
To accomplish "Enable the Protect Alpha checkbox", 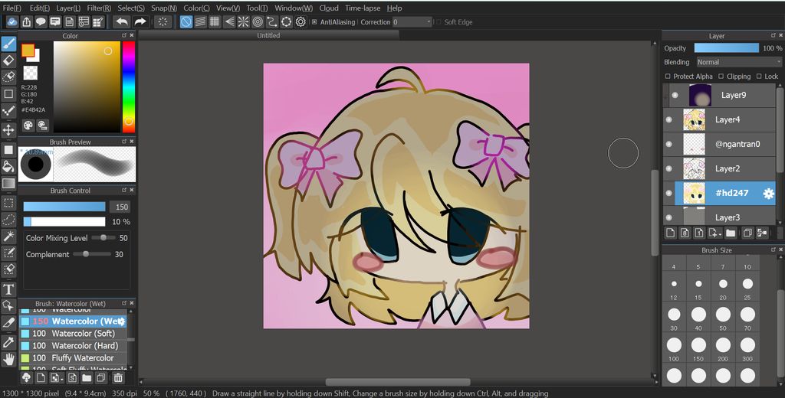I will (668, 76).
